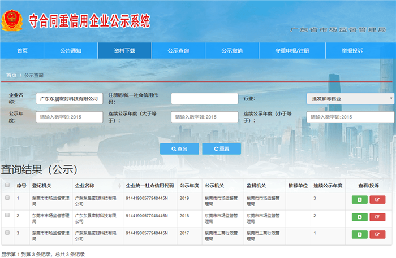This screenshot has width=396, height=258.
Task: Check the checkbox for row 1
Action: point(7,198)
